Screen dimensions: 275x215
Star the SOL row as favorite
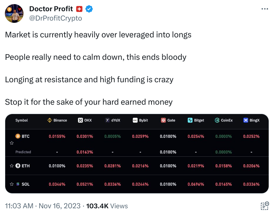[12, 184]
